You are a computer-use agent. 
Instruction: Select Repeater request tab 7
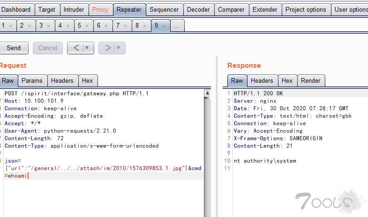click(x=118, y=25)
